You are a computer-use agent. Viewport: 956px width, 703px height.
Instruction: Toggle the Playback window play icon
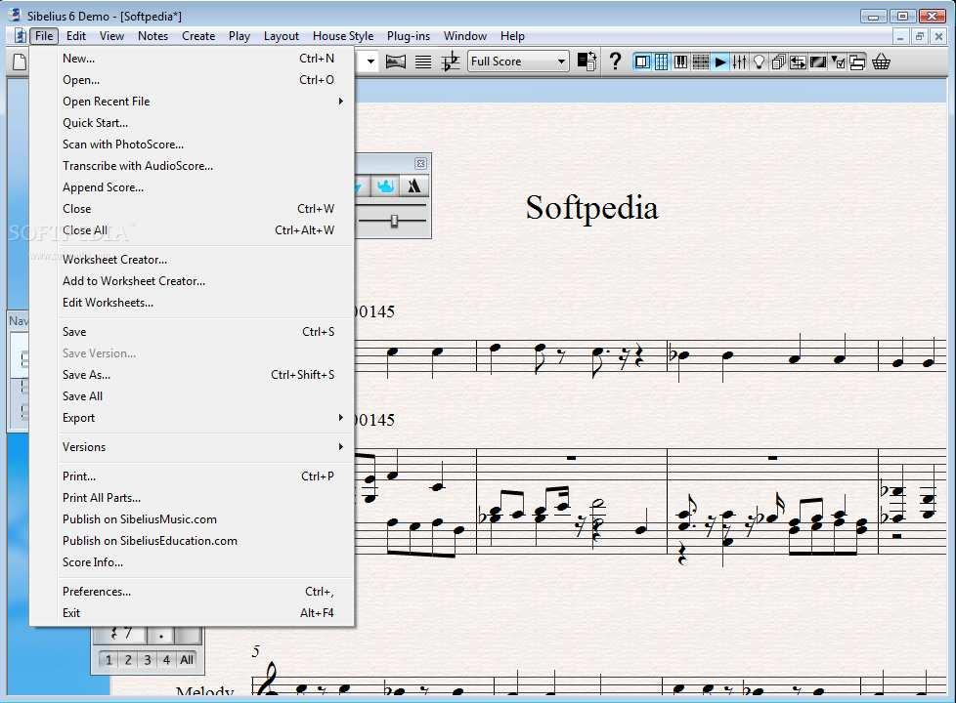[x=720, y=62]
